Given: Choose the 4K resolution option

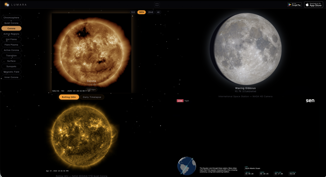Looking at the screenshot, I should coord(158,12).
